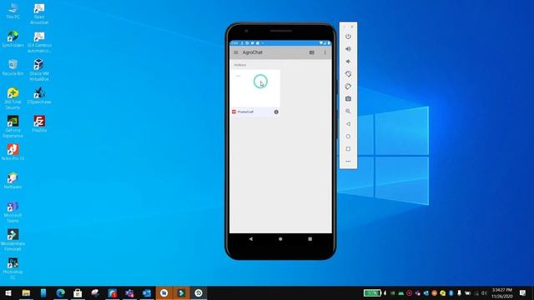
Task: Select GeForce Experience desktop icon
Action: coord(13,127)
